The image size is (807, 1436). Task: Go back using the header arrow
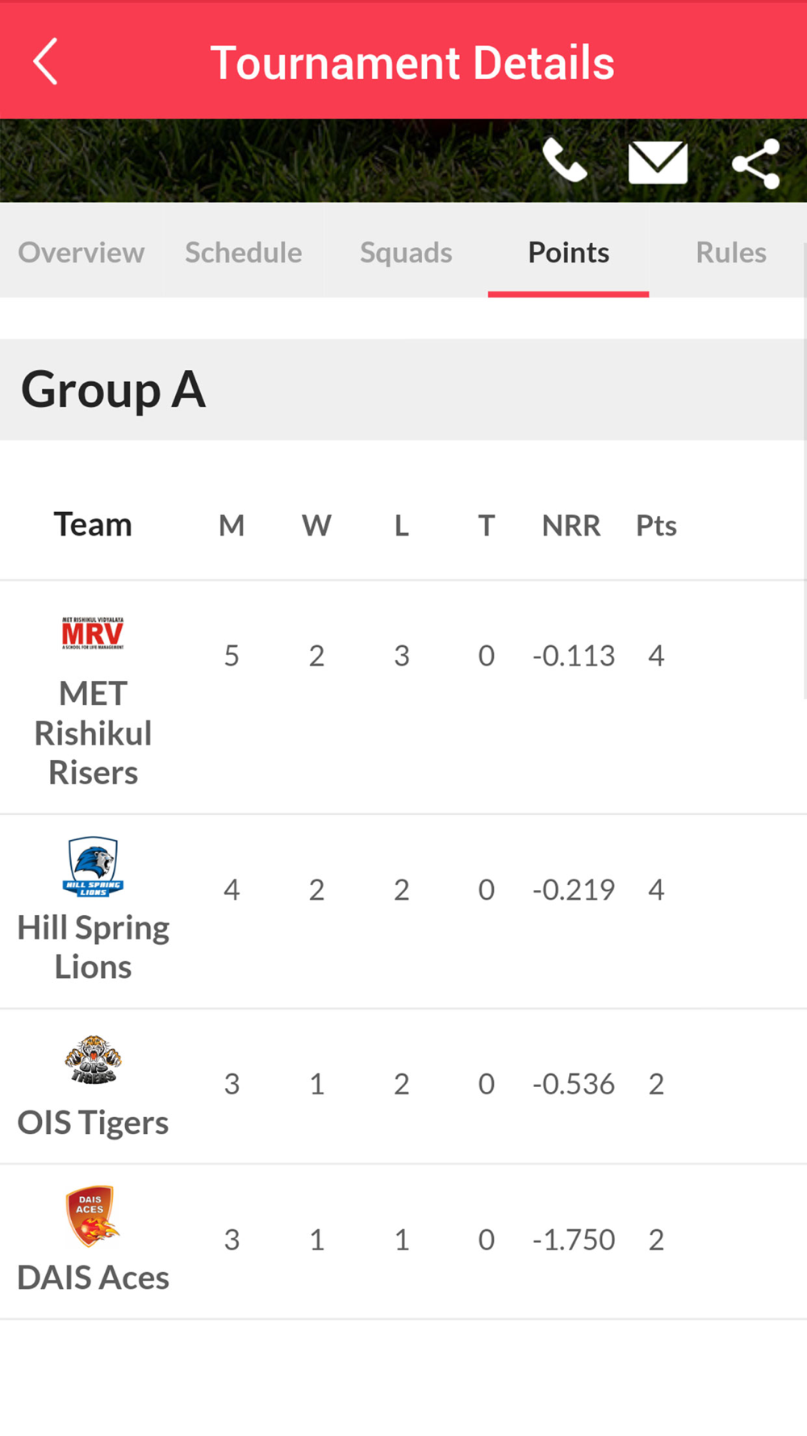click(x=45, y=61)
